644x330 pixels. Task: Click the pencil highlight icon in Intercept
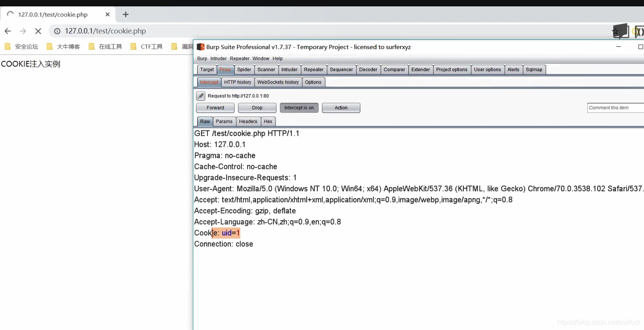(x=201, y=96)
